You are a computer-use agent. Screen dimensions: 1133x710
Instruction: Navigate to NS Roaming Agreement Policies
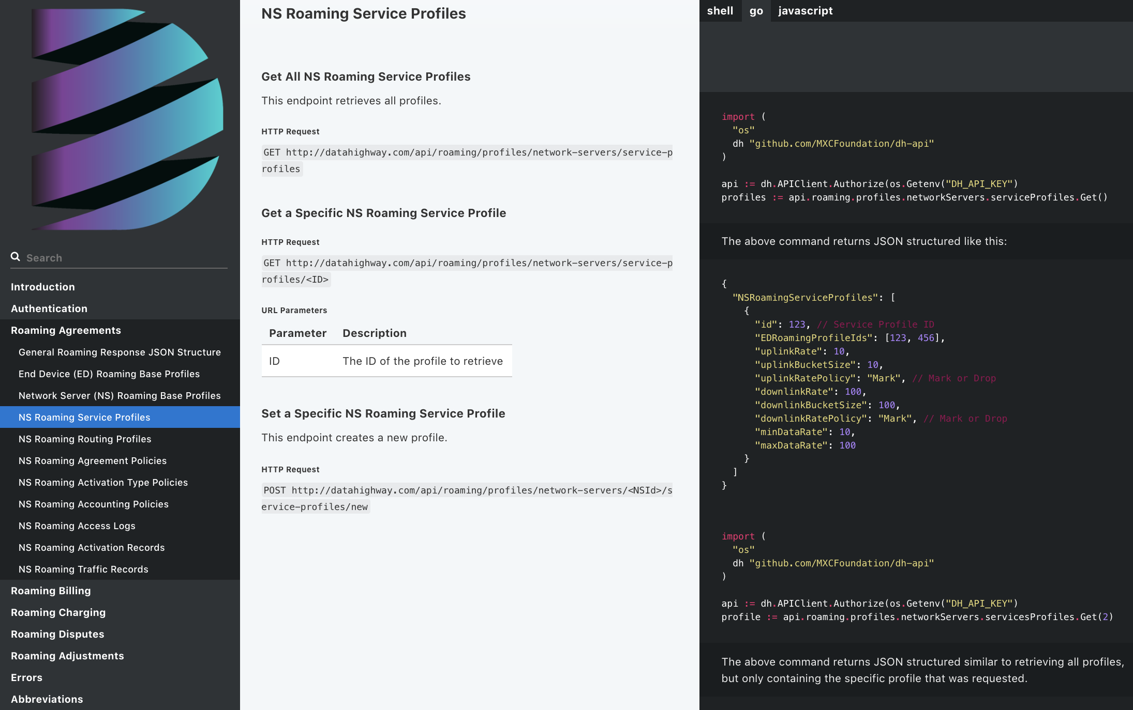[x=93, y=460]
